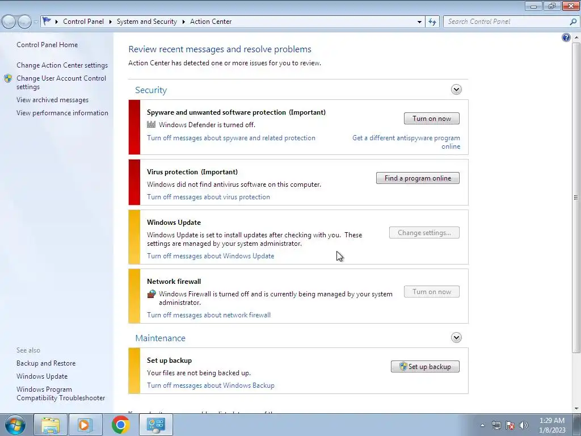Open Change User Account Control settings
Viewport: 581px width, 436px height.
(x=61, y=82)
